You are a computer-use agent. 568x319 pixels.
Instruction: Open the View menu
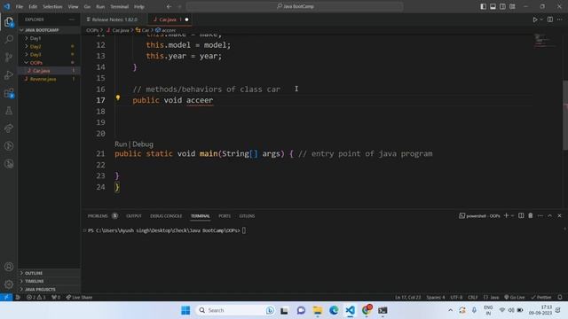coord(73,6)
